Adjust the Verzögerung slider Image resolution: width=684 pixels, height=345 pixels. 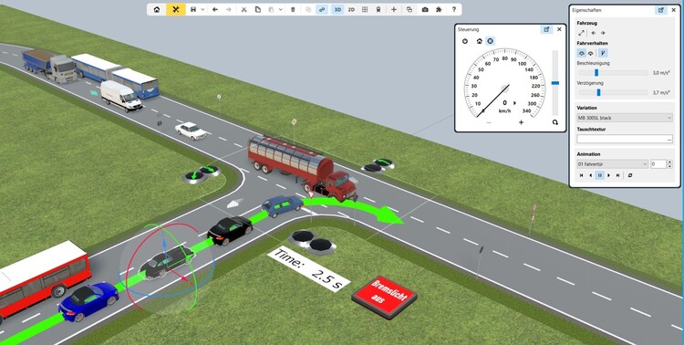pos(614,92)
